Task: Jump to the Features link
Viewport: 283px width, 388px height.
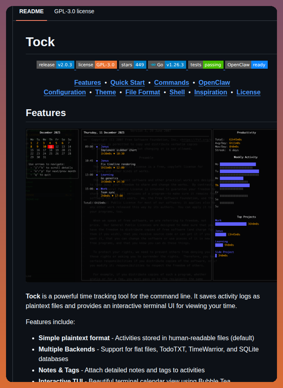Action: pyautogui.click(x=88, y=82)
